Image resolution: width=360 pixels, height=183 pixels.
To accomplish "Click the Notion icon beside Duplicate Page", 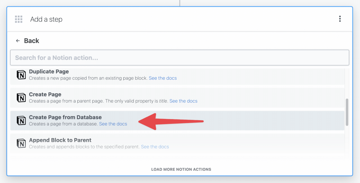I will 21,75.
